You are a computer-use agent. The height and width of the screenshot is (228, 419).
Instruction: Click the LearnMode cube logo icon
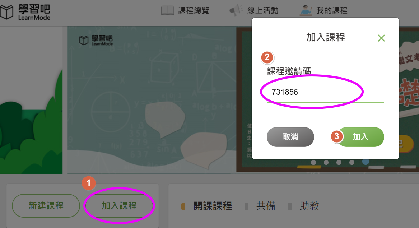tap(6, 12)
